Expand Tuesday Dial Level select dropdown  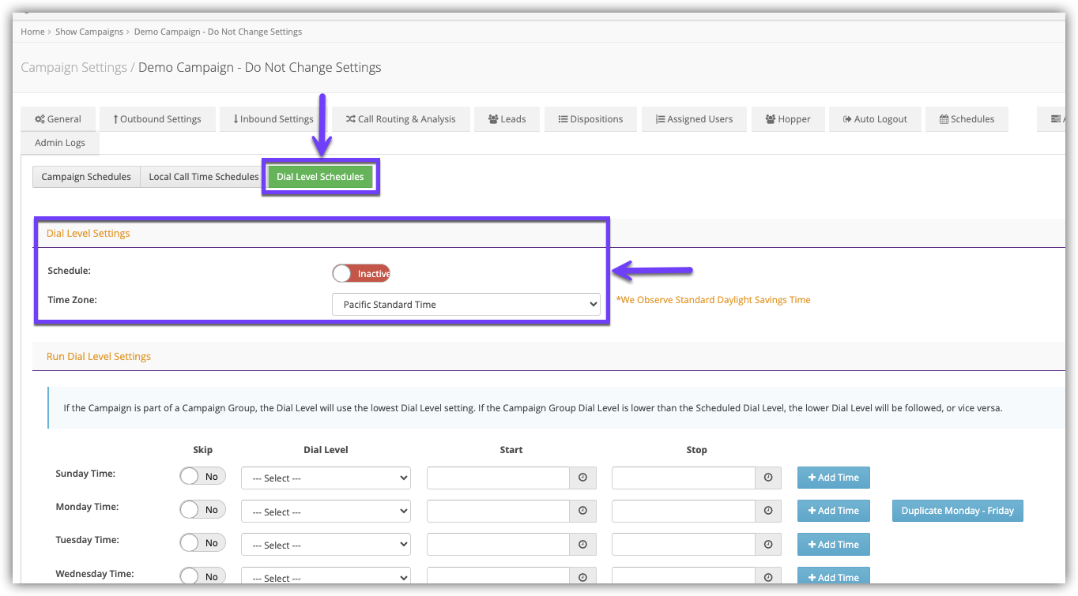[326, 545]
